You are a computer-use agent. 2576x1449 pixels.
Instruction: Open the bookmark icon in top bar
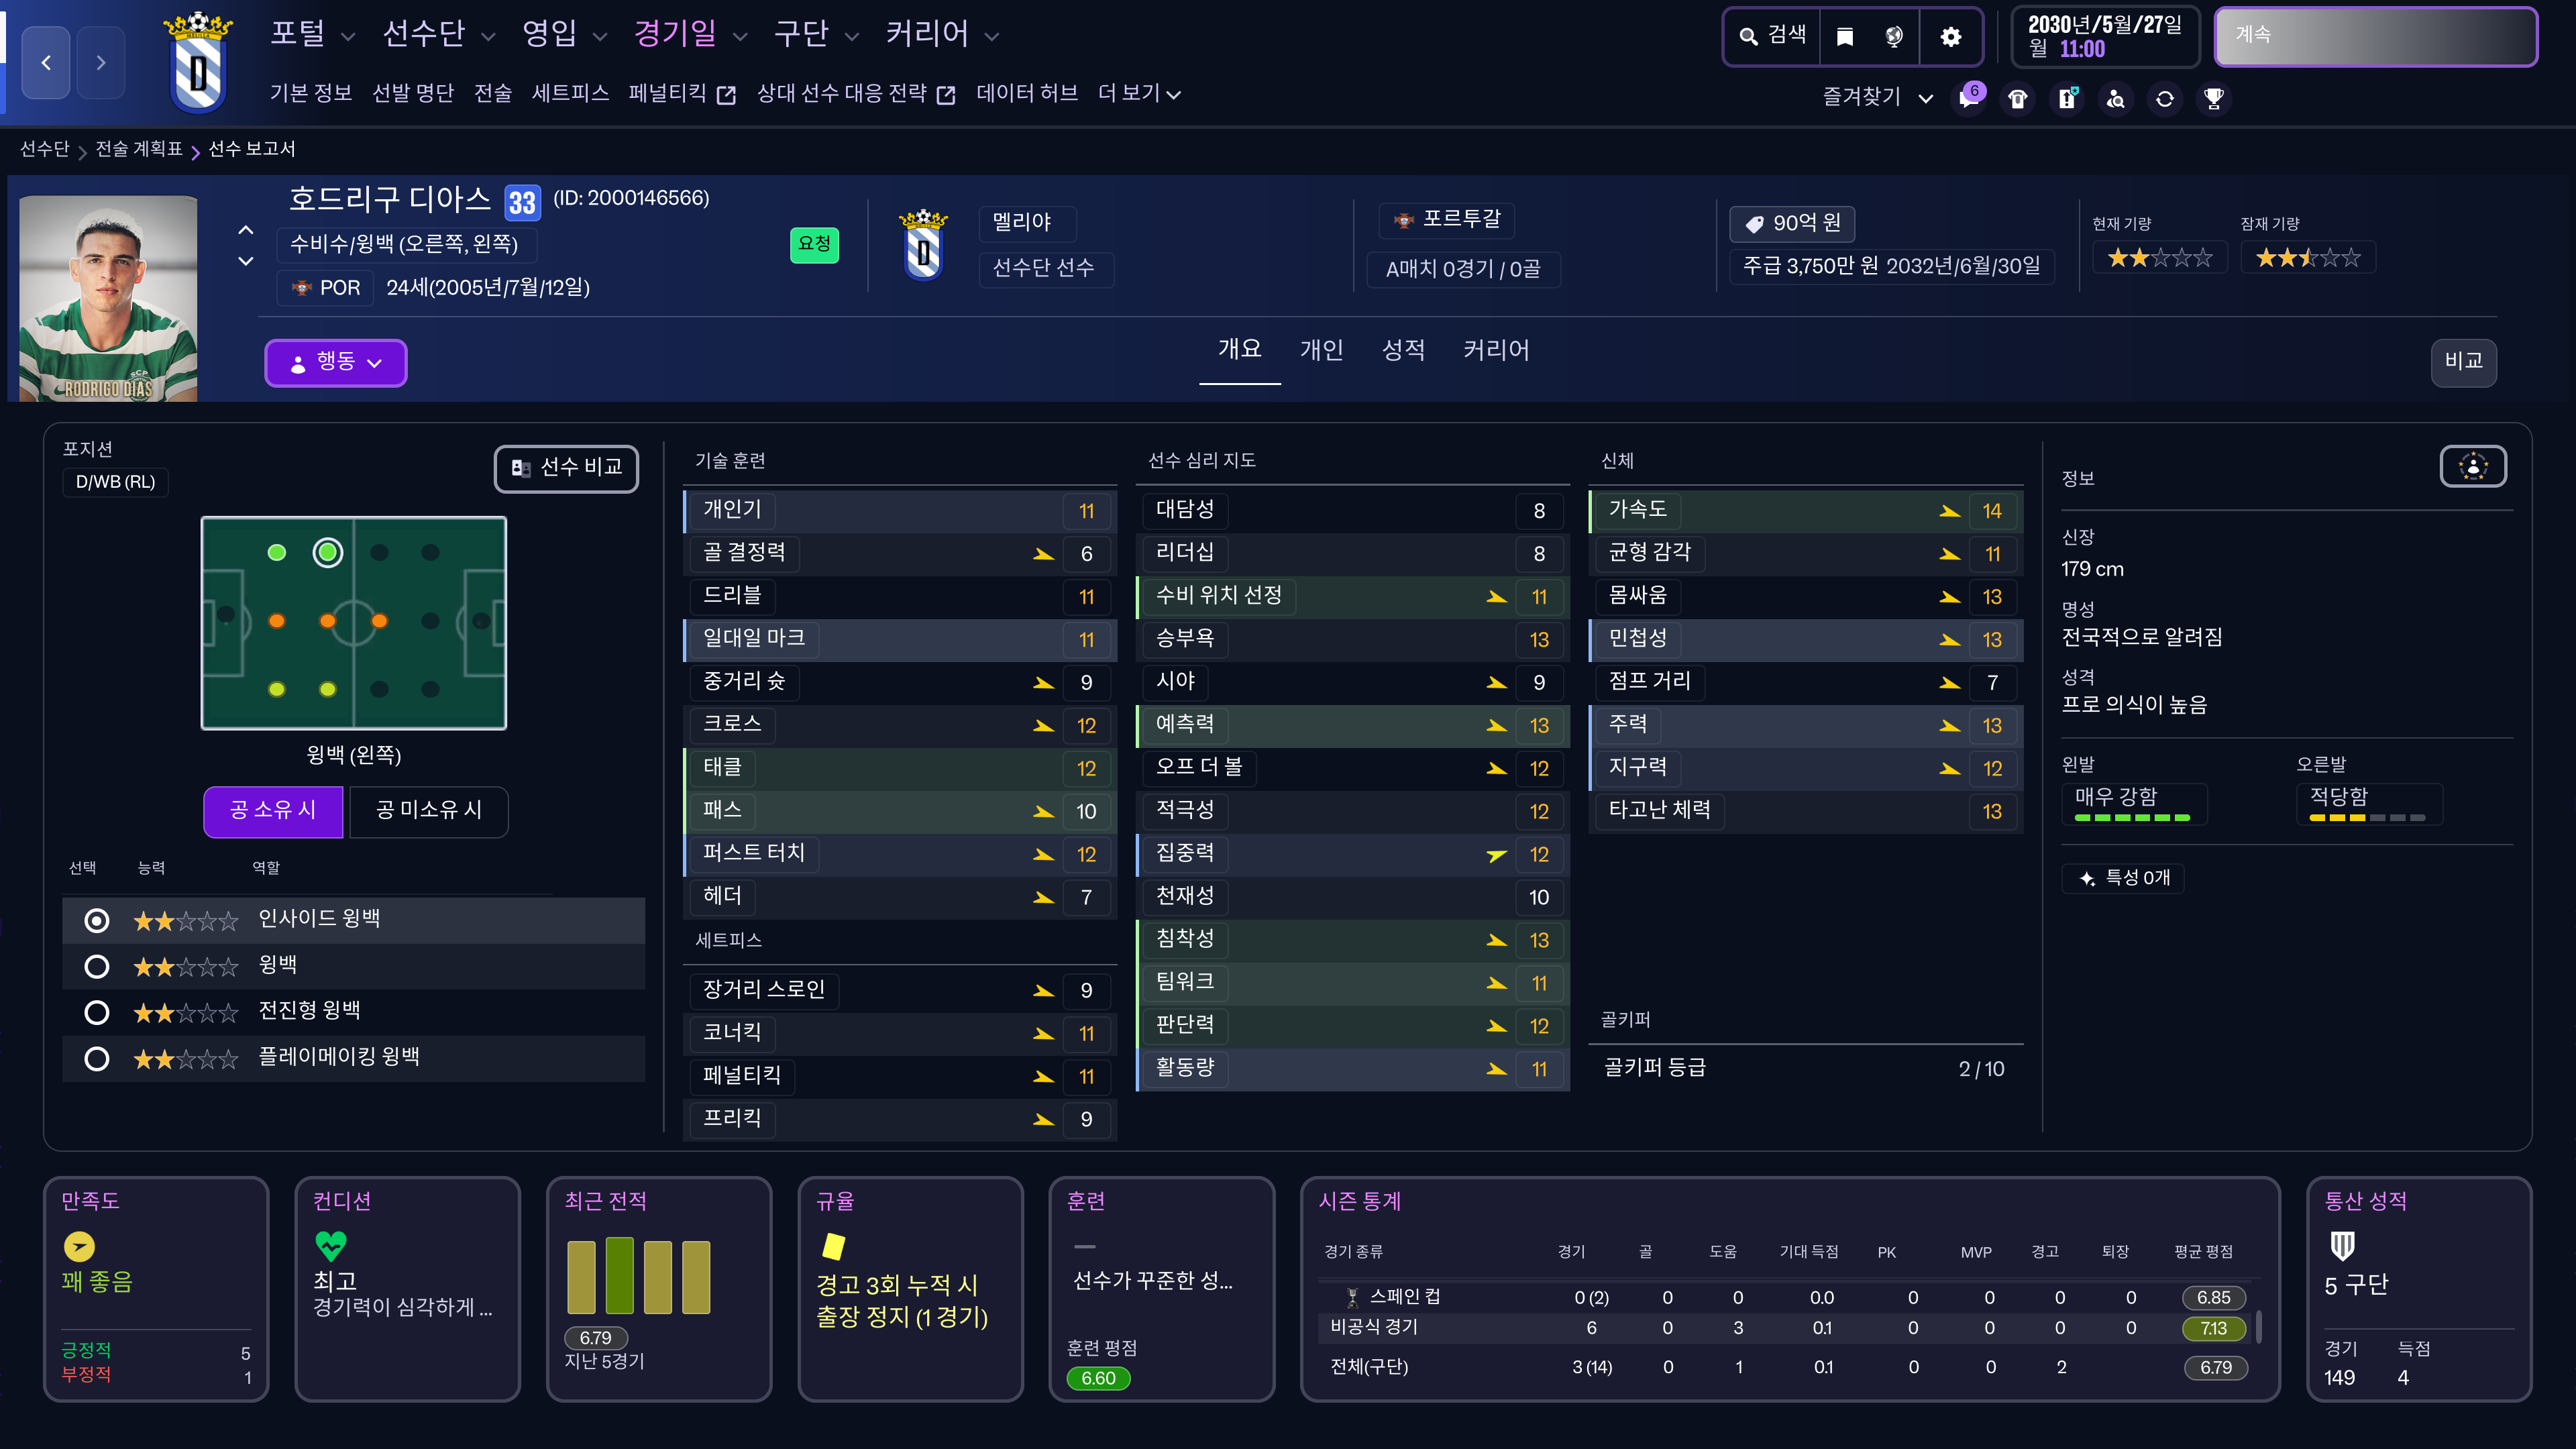click(x=1845, y=37)
